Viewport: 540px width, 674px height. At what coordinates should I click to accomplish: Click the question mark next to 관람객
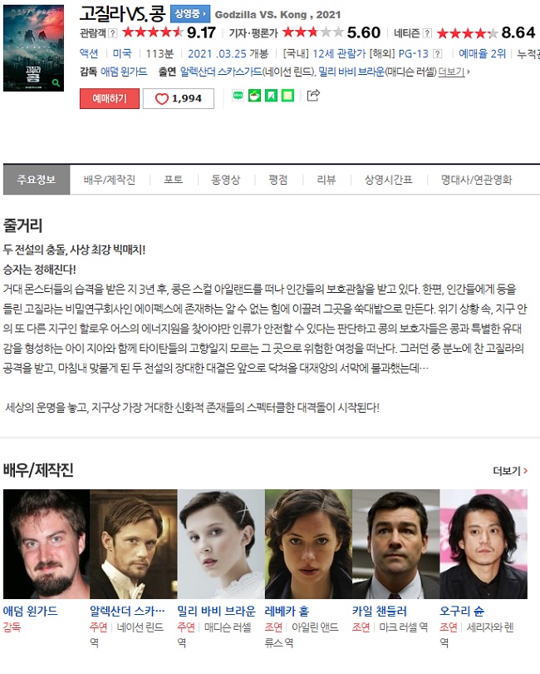coord(112,33)
